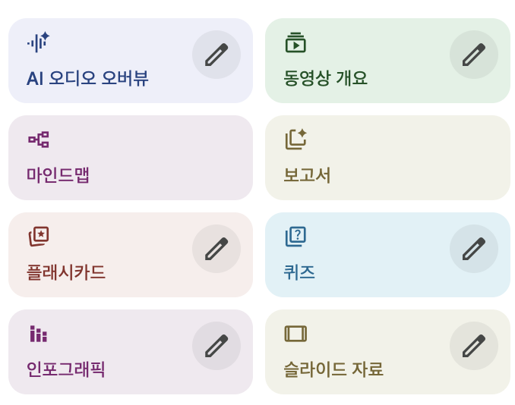Open the 보고서 card

[x=307, y=175]
